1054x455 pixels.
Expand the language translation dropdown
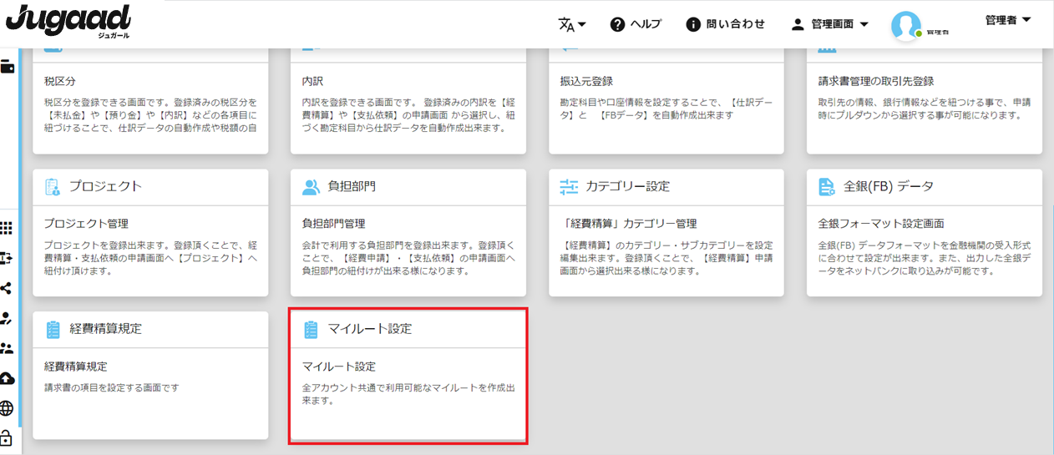click(x=572, y=24)
